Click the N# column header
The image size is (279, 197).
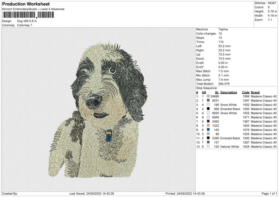click(204, 92)
